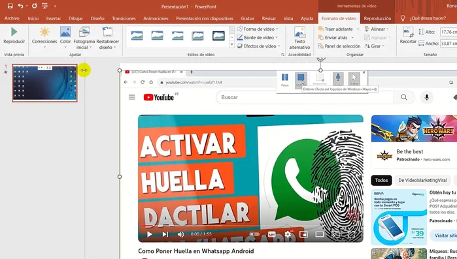Screen dimensions: 457x259
Task: Click the YouTube magnifier search button
Action: point(404,97)
